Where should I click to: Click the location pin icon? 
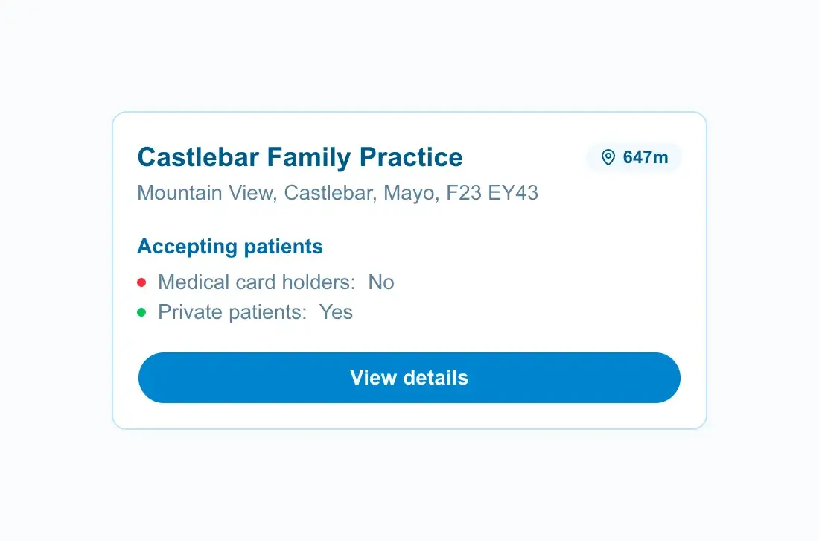pos(608,157)
